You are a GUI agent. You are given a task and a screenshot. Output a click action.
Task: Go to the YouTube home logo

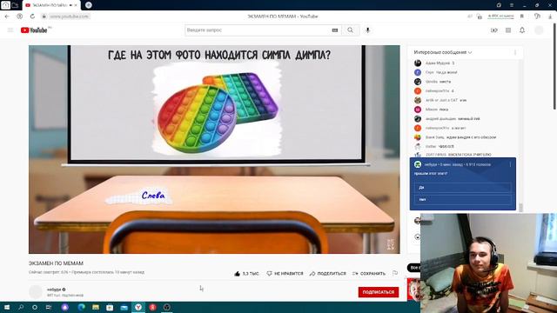pyautogui.click(x=34, y=30)
